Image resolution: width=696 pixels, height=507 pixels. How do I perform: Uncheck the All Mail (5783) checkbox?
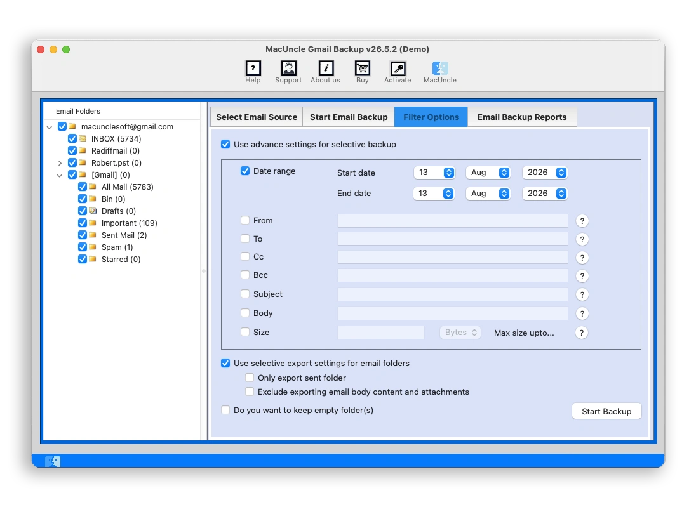click(x=83, y=187)
